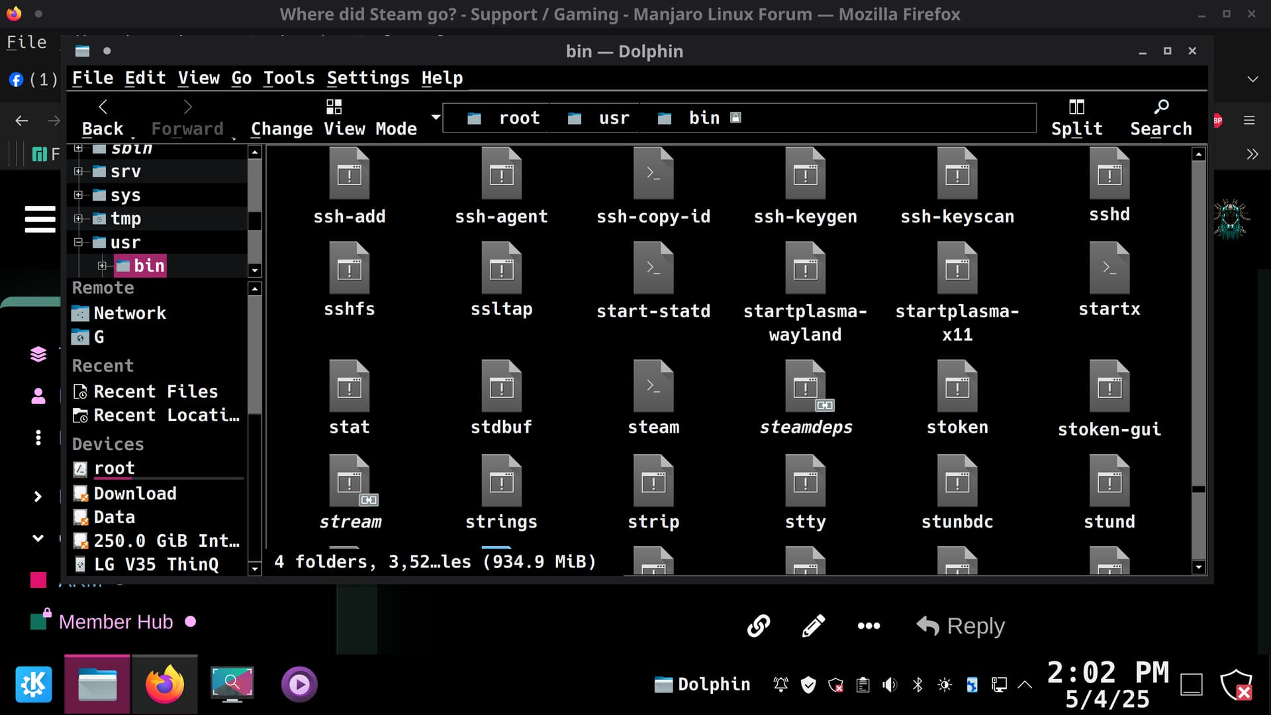Screen dimensions: 1271x715
Task: Click folders tree scrollbar down arrow
Action: [255, 270]
